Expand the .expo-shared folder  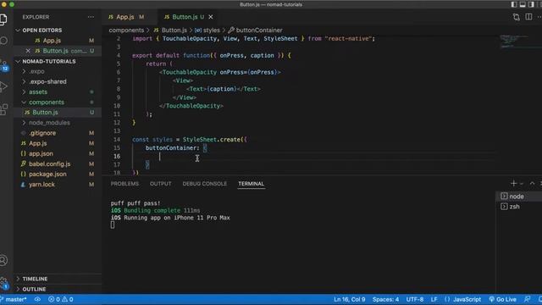pyautogui.click(x=58, y=81)
